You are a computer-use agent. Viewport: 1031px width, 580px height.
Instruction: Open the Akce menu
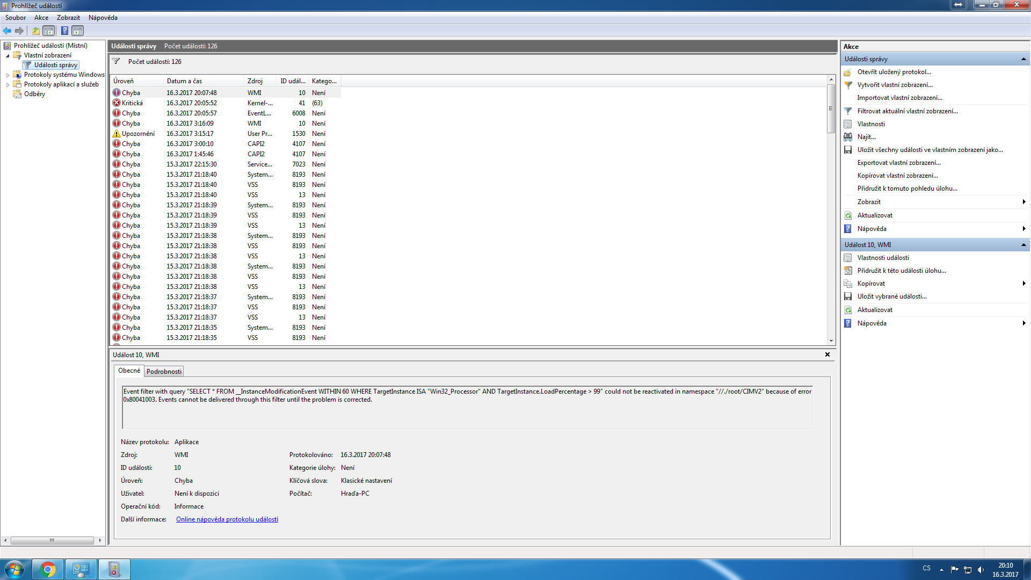coord(41,18)
